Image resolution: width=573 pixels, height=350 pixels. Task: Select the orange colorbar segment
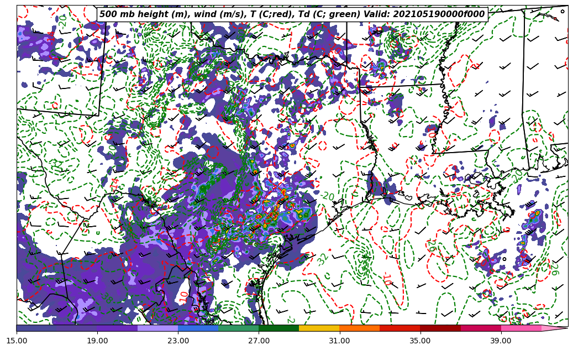(360, 328)
